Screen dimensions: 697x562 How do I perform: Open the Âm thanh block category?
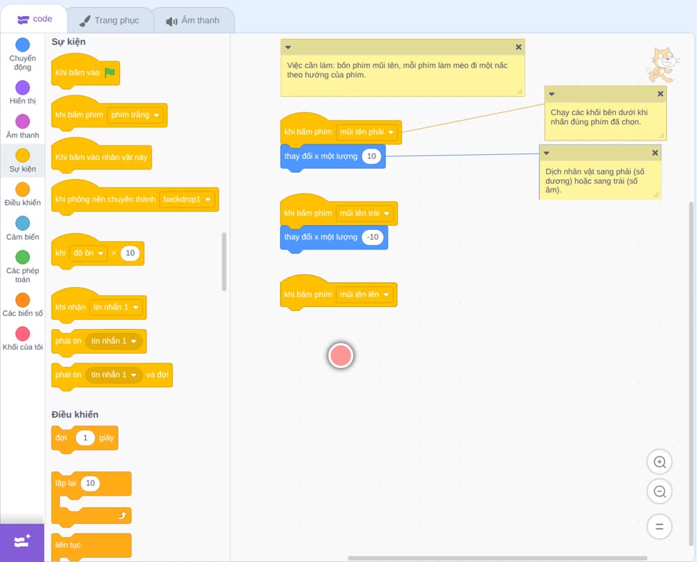click(23, 127)
